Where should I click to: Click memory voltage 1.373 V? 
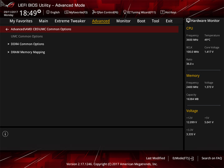tap(209, 87)
